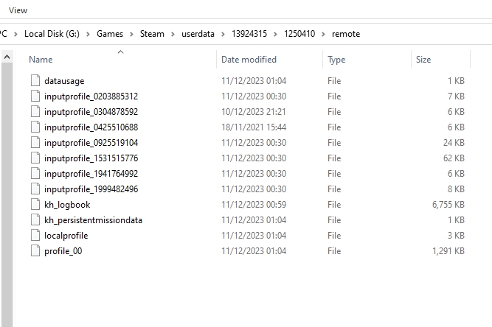Expand chevron after Games breadcrumb
The height and width of the screenshot is (327, 492).
tap(132, 34)
